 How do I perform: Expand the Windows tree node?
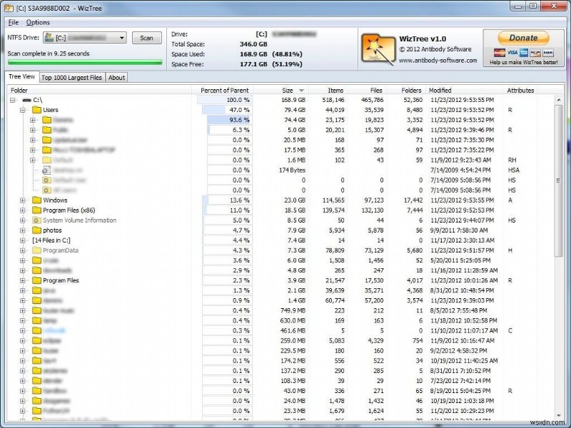pyautogui.click(x=22, y=200)
